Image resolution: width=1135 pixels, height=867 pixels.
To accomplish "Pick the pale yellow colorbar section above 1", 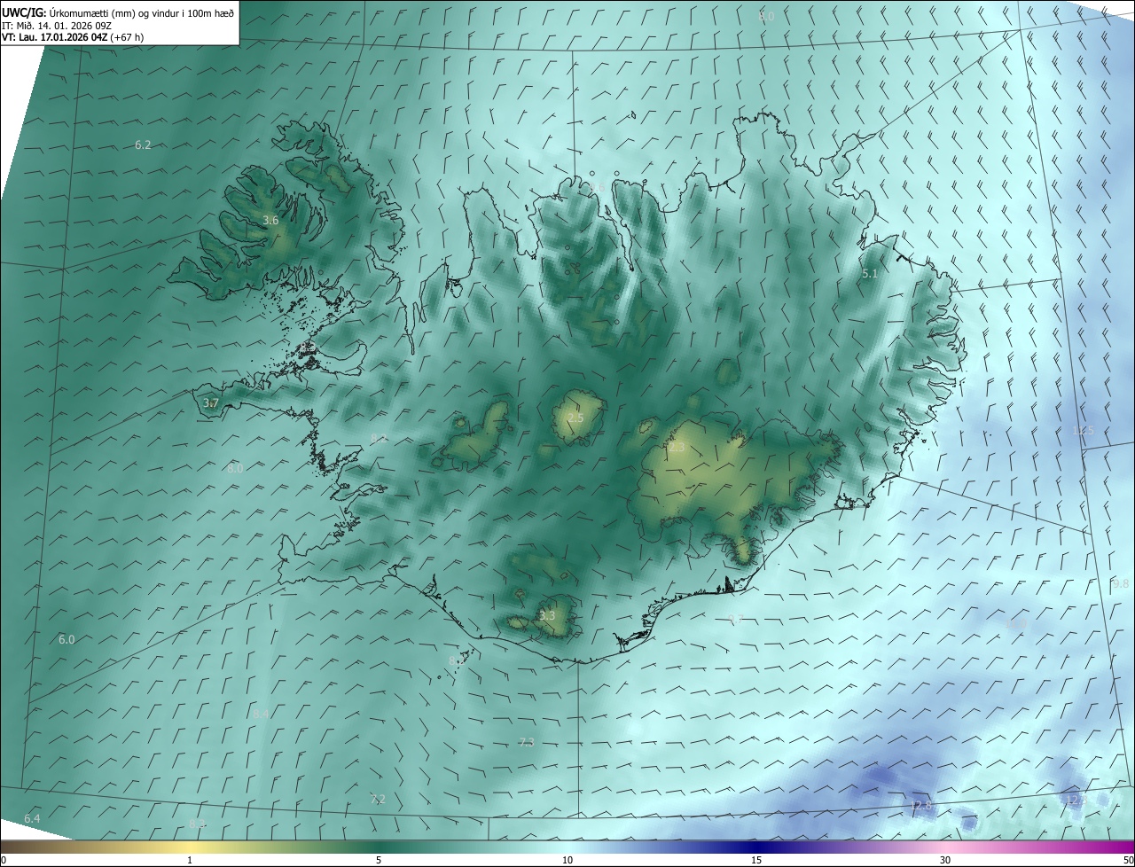I will 190,847.
